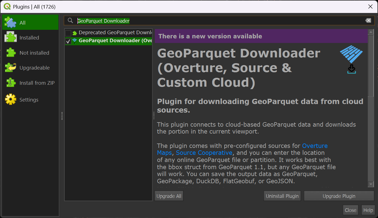Click the Close button
378x218 pixels.
tap(350, 210)
